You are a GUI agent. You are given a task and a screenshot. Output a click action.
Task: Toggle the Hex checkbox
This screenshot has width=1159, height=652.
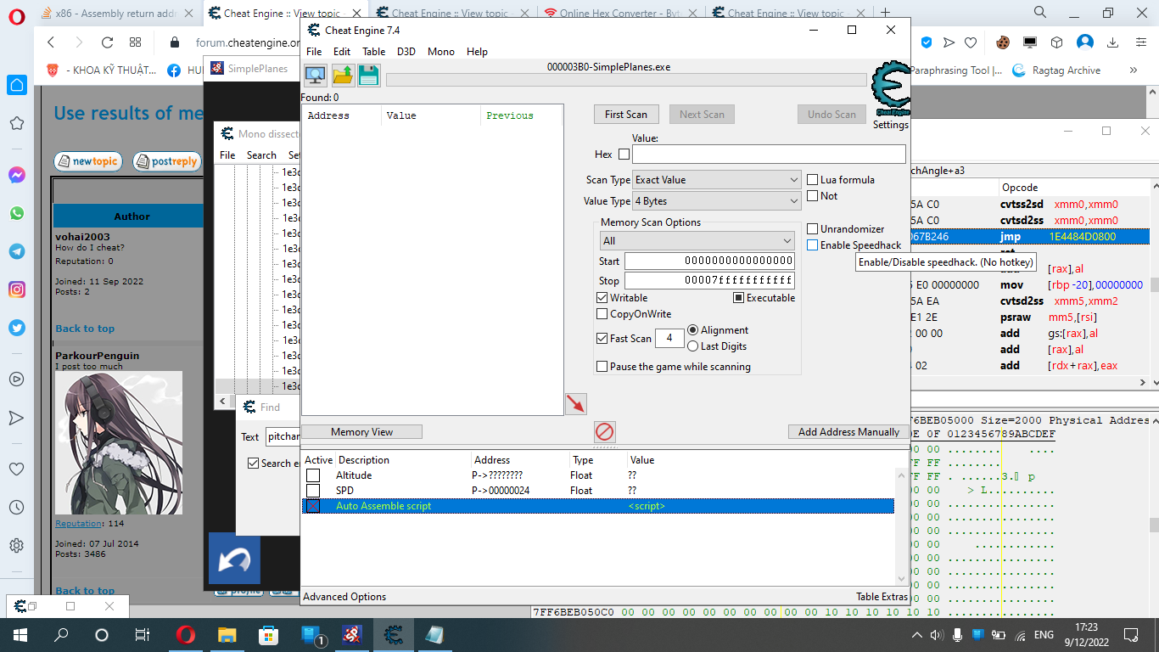[624, 155]
